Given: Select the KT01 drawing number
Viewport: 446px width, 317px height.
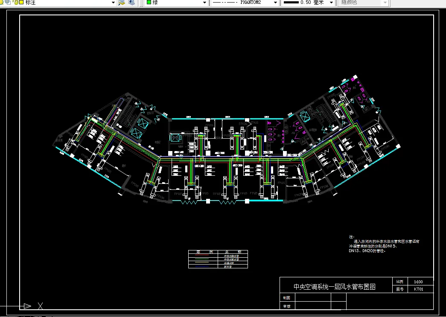Looking at the screenshot, I should coord(419,289).
